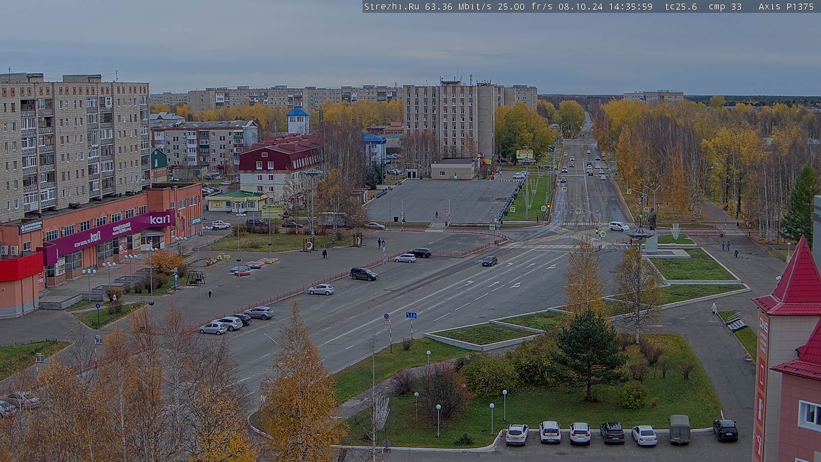Click the 14:35:59 time stamp
Screen dimensions: 821x462
630,6
